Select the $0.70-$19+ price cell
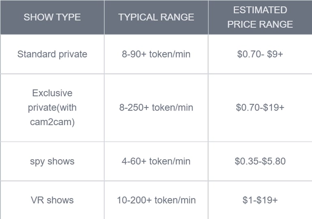 click(x=260, y=108)
